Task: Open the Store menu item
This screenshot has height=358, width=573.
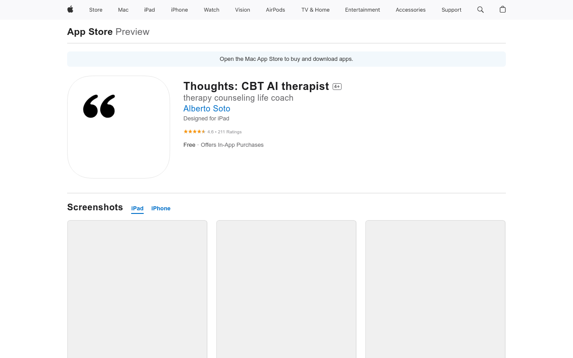Action: tap(96, 10)
